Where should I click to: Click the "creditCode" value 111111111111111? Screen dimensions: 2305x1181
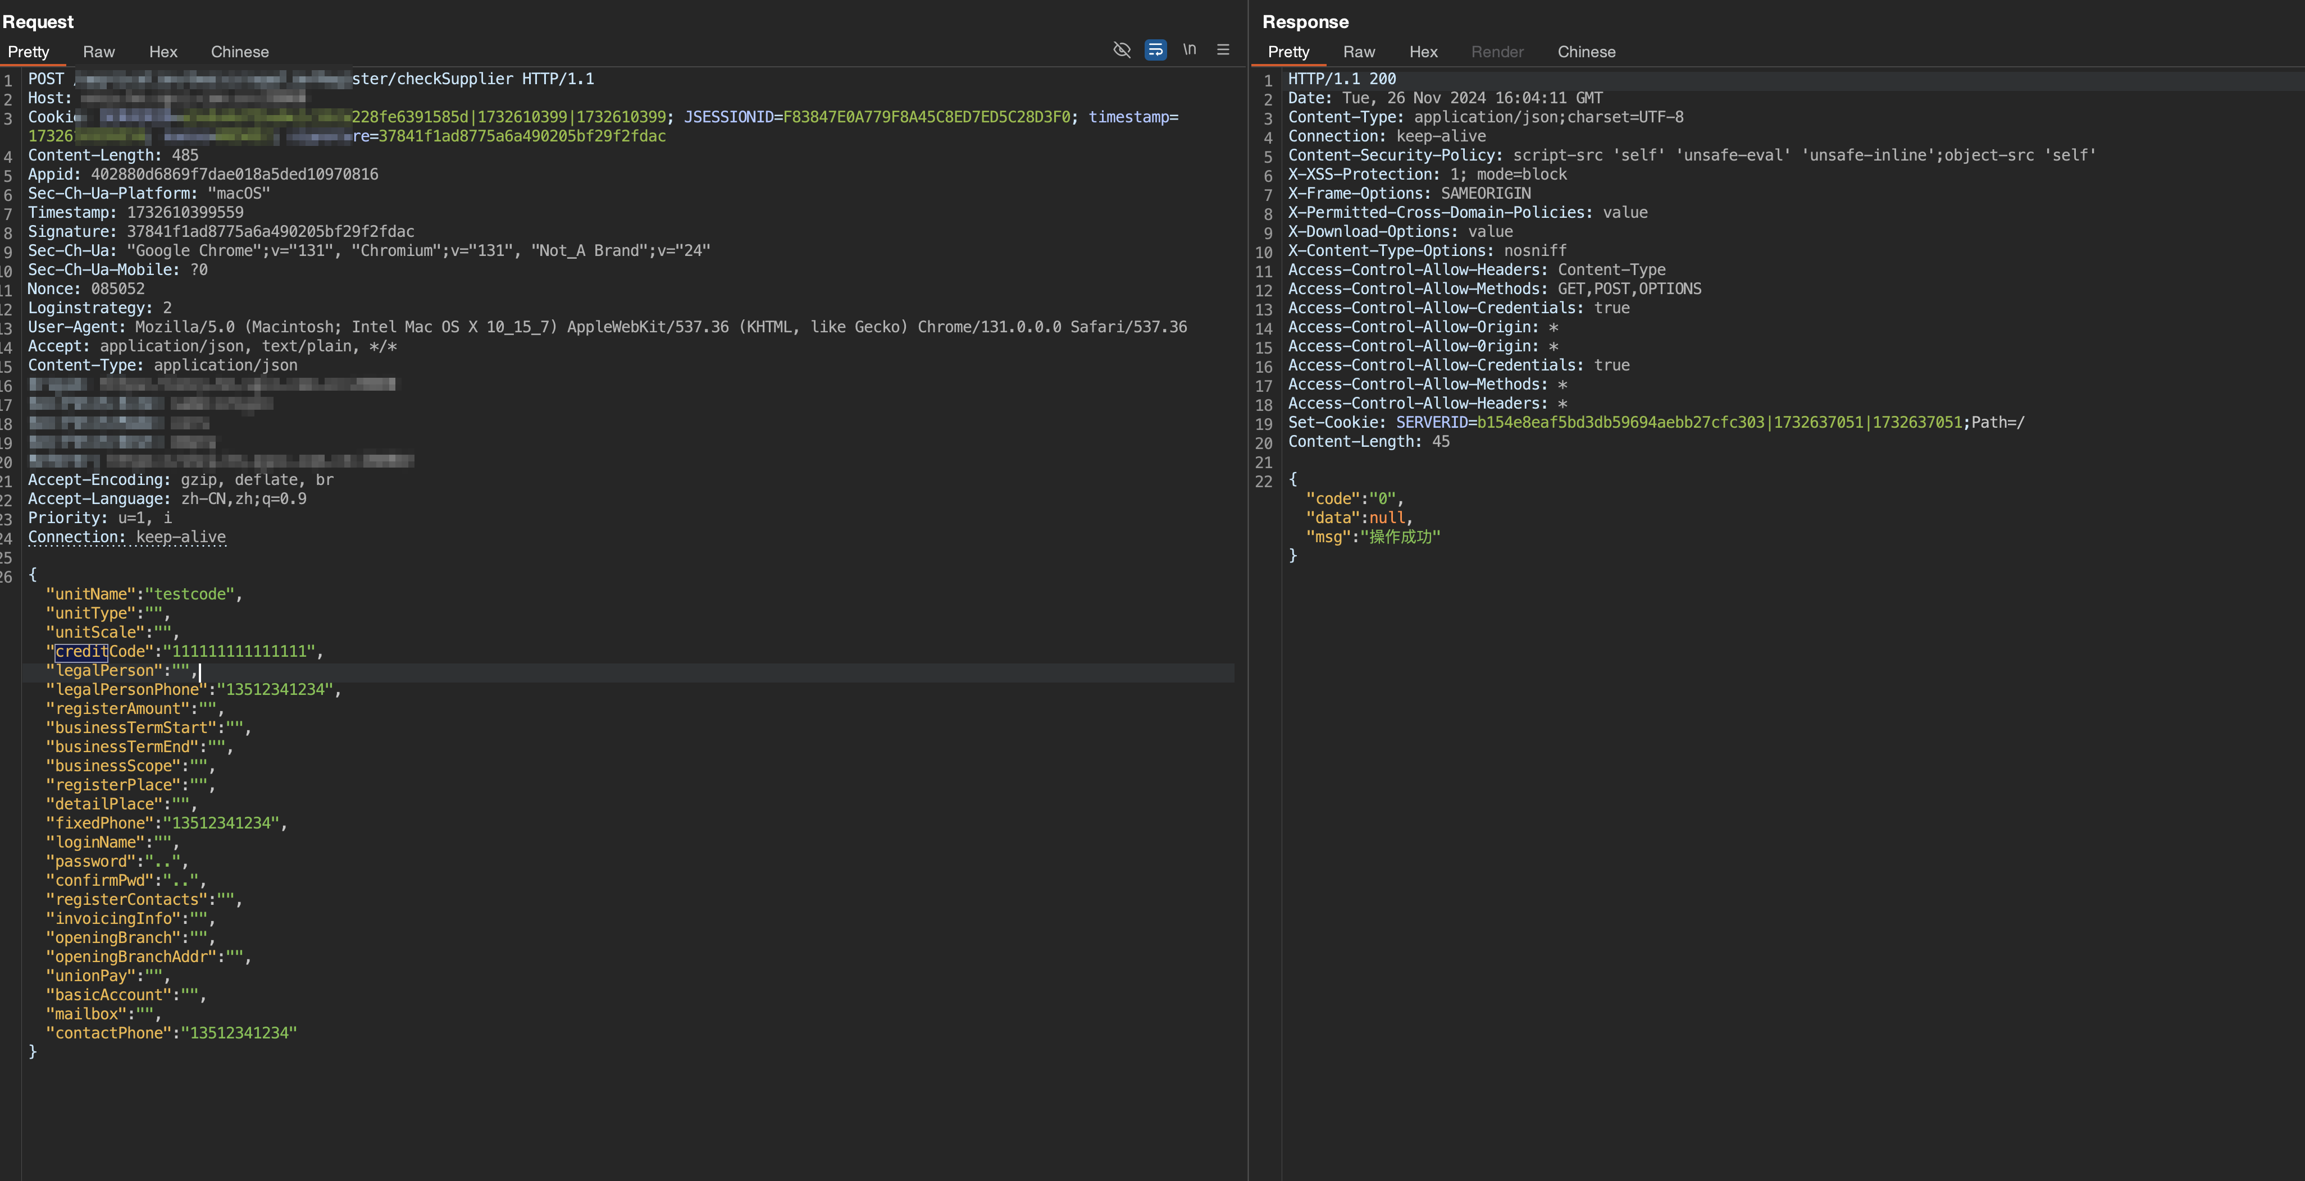239,651
